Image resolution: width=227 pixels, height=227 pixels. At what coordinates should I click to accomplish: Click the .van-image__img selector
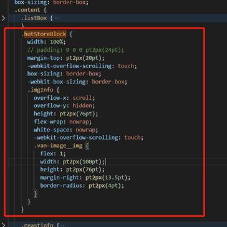(x=58, y=146)
